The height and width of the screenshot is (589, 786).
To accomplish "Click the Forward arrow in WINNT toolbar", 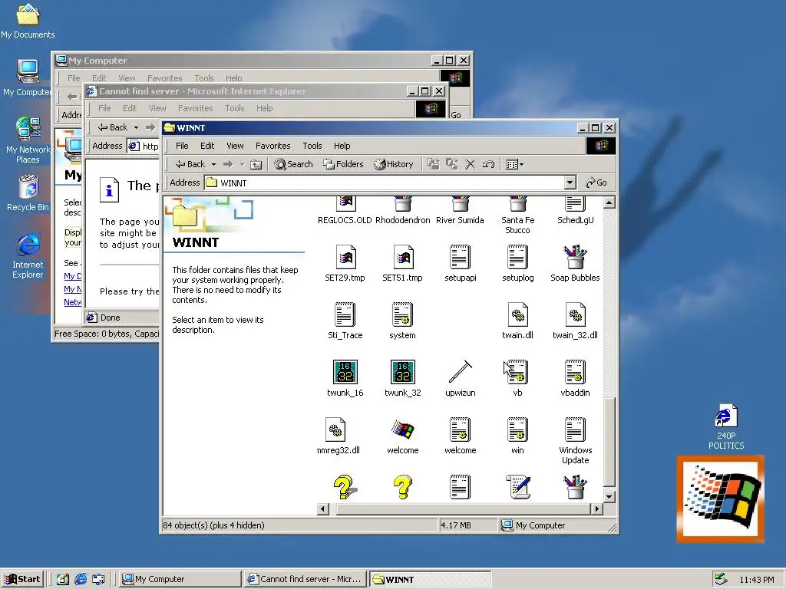I will (228, 164).
